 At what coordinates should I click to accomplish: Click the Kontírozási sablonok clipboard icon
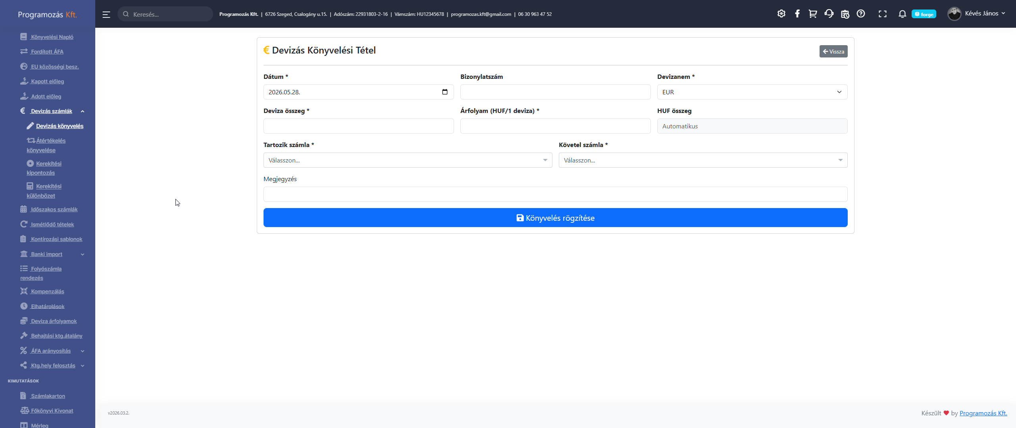pyautogui.click(x=23, y=239)
